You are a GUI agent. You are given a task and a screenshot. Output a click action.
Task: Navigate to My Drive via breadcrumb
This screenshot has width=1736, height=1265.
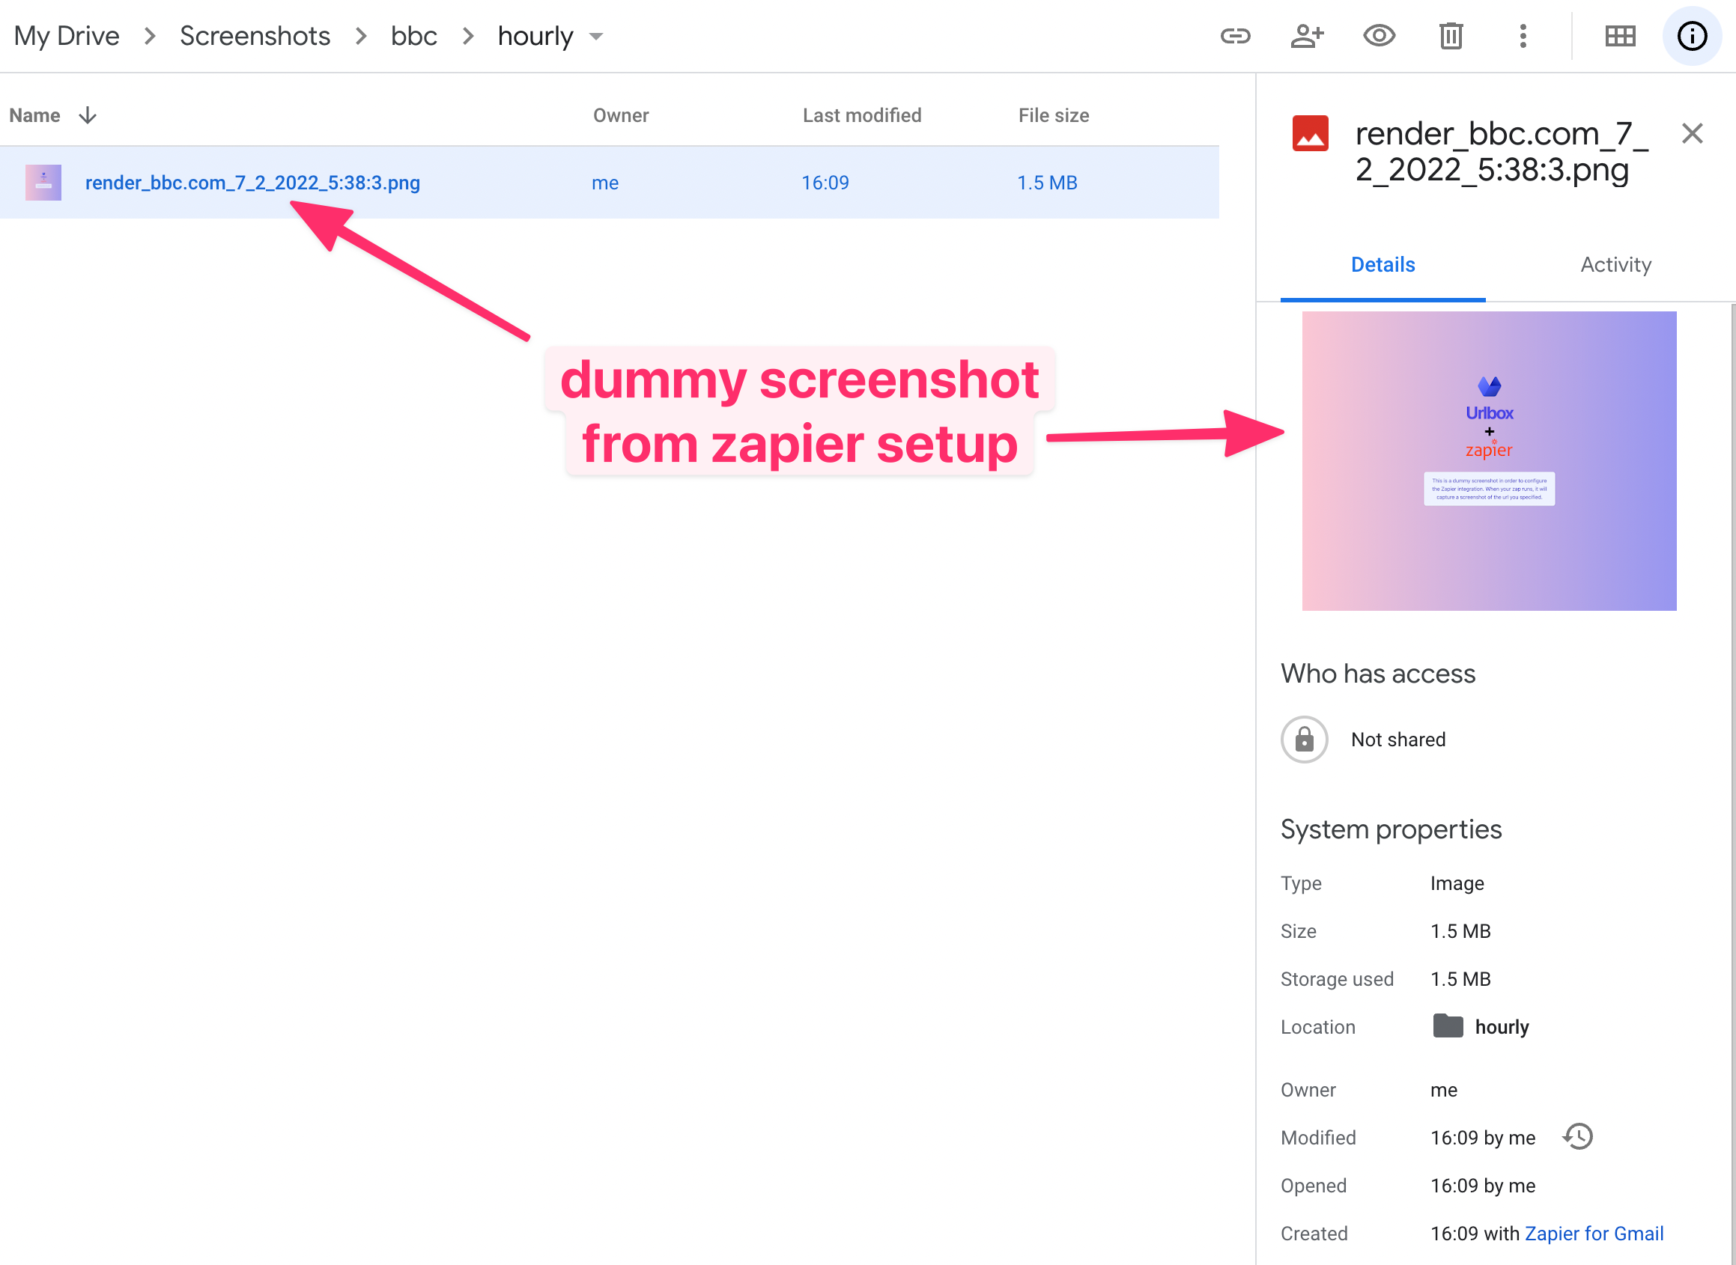click(x=66, y=35)
